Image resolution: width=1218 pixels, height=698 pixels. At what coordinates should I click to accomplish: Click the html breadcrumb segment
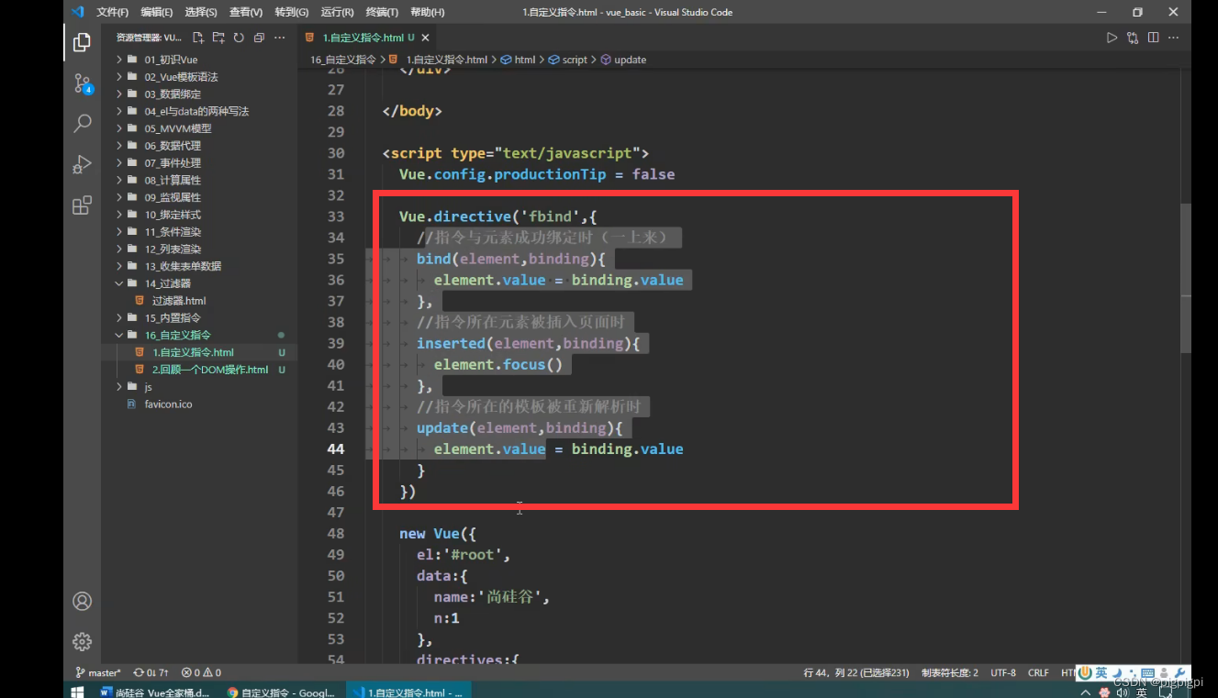click(519, 60)
